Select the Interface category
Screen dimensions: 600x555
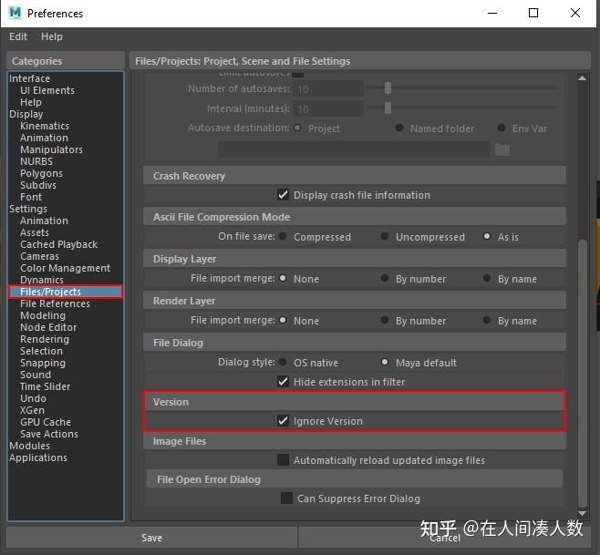(x=29, y=78)
